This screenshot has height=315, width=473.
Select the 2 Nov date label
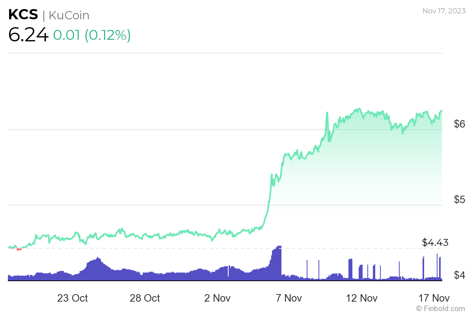click(x=218, y=298)
